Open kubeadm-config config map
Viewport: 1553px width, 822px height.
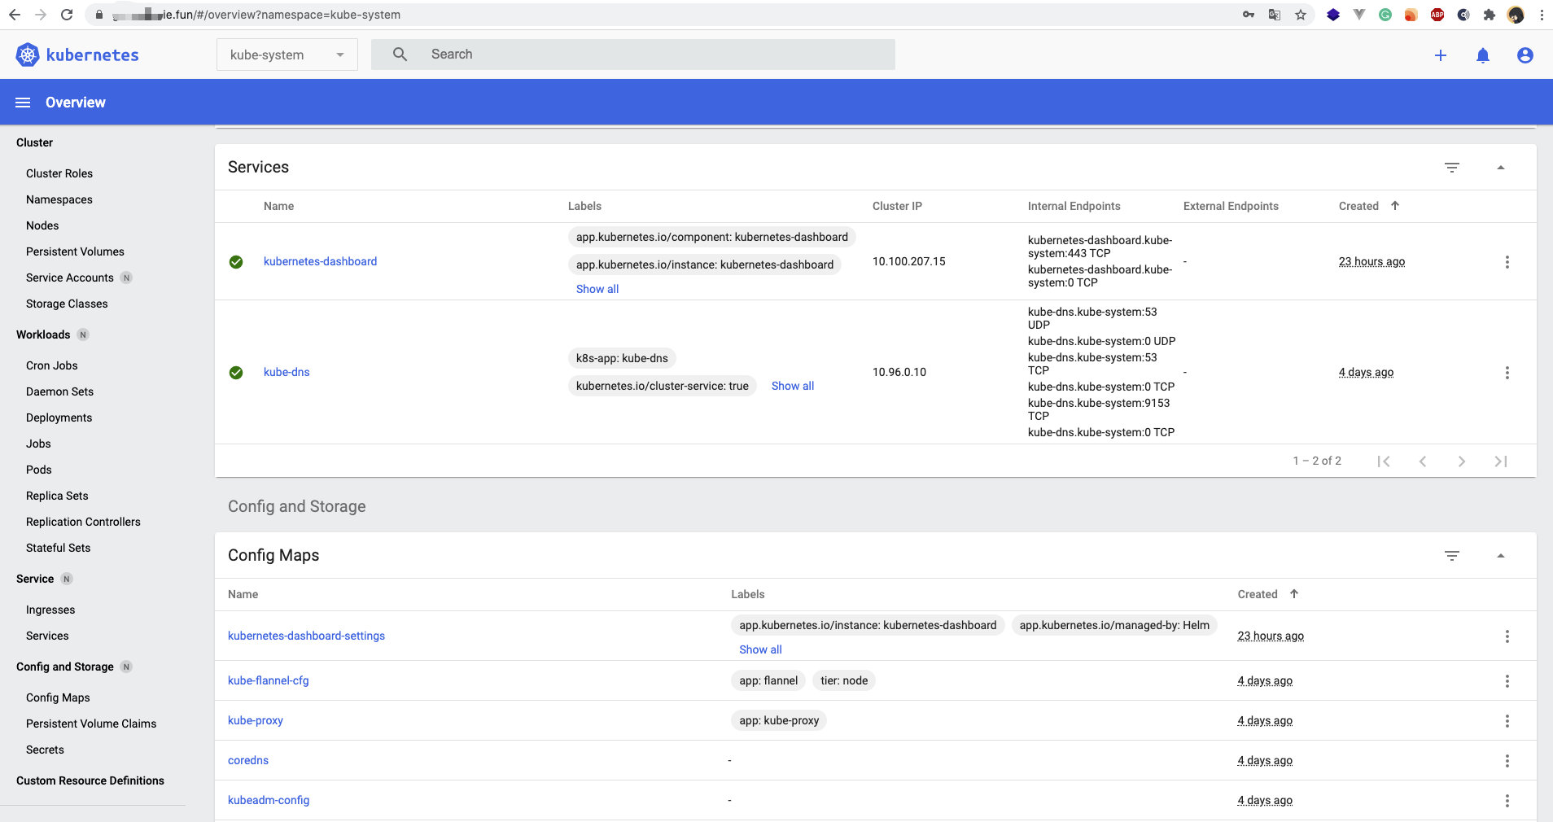click(269, 800)
